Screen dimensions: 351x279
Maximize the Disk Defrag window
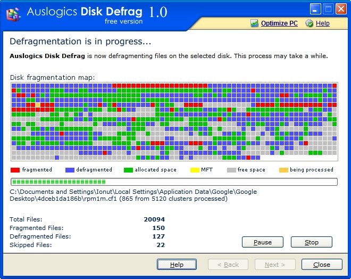pos(328,9)
